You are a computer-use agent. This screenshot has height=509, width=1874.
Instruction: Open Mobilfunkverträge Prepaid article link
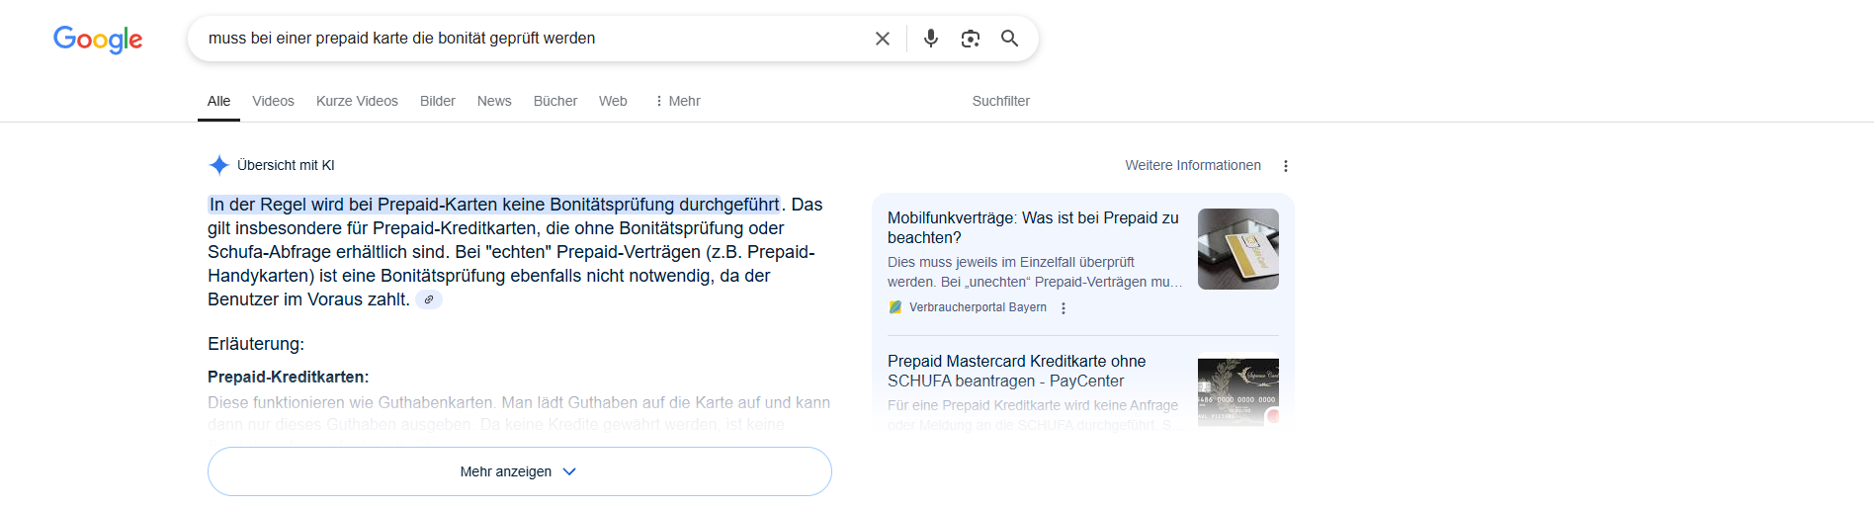click(1032, 227)
